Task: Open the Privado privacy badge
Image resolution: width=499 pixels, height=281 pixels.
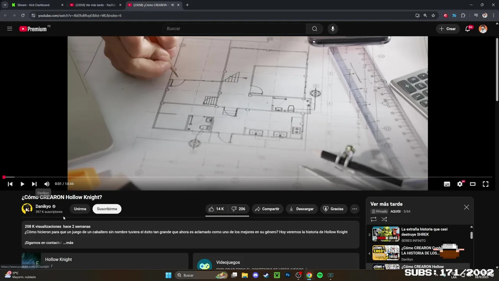Action: click(379, 211)
